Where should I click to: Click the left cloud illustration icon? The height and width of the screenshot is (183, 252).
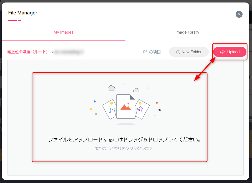[x=112, y=88]
